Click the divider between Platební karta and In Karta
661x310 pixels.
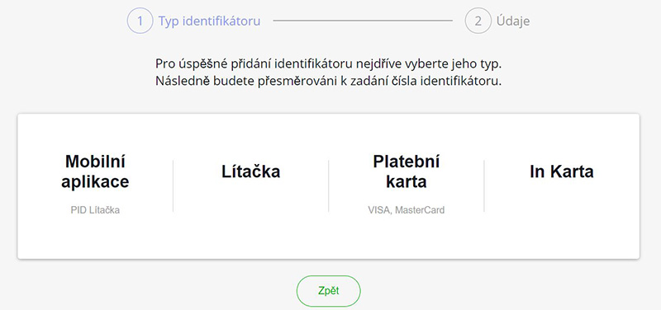(484, 186)
